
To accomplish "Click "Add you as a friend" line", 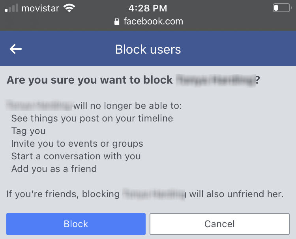I will point(54,169).
